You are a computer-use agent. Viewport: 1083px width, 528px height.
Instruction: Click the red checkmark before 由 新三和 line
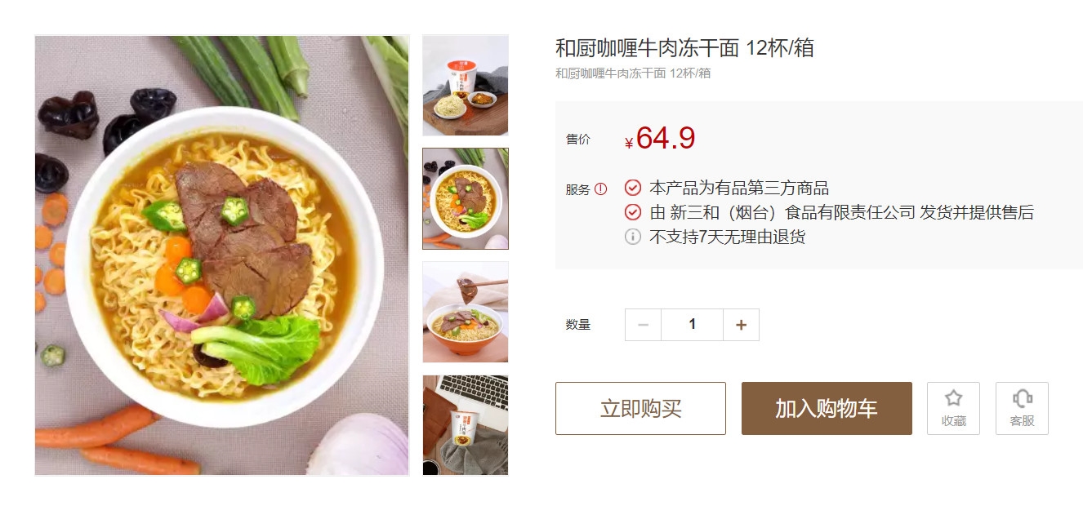point(633,212)
